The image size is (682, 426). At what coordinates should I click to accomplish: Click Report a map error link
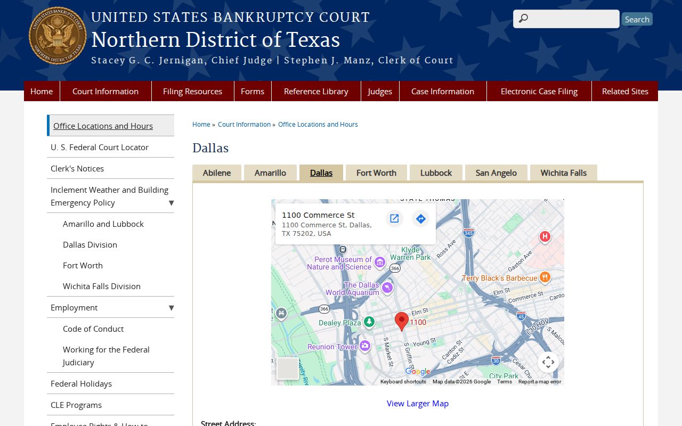tap(540, 381)
